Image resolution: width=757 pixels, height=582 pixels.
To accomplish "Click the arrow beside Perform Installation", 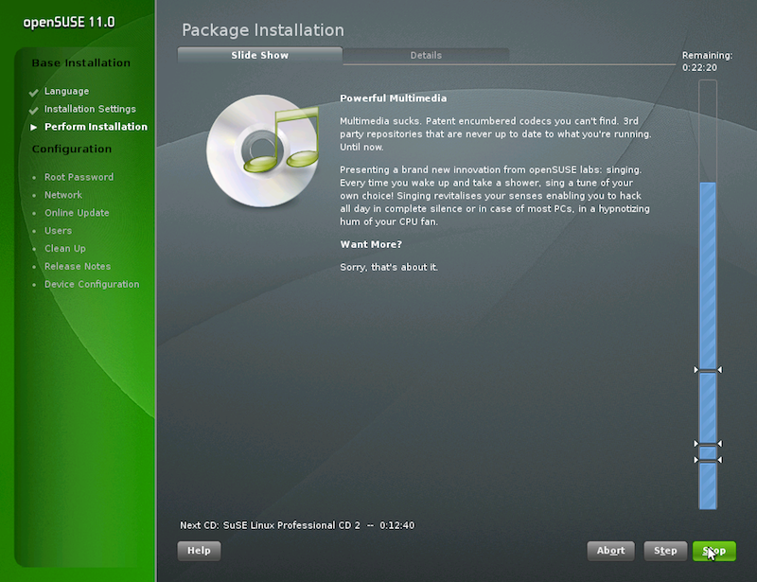I will pos(34,127).
